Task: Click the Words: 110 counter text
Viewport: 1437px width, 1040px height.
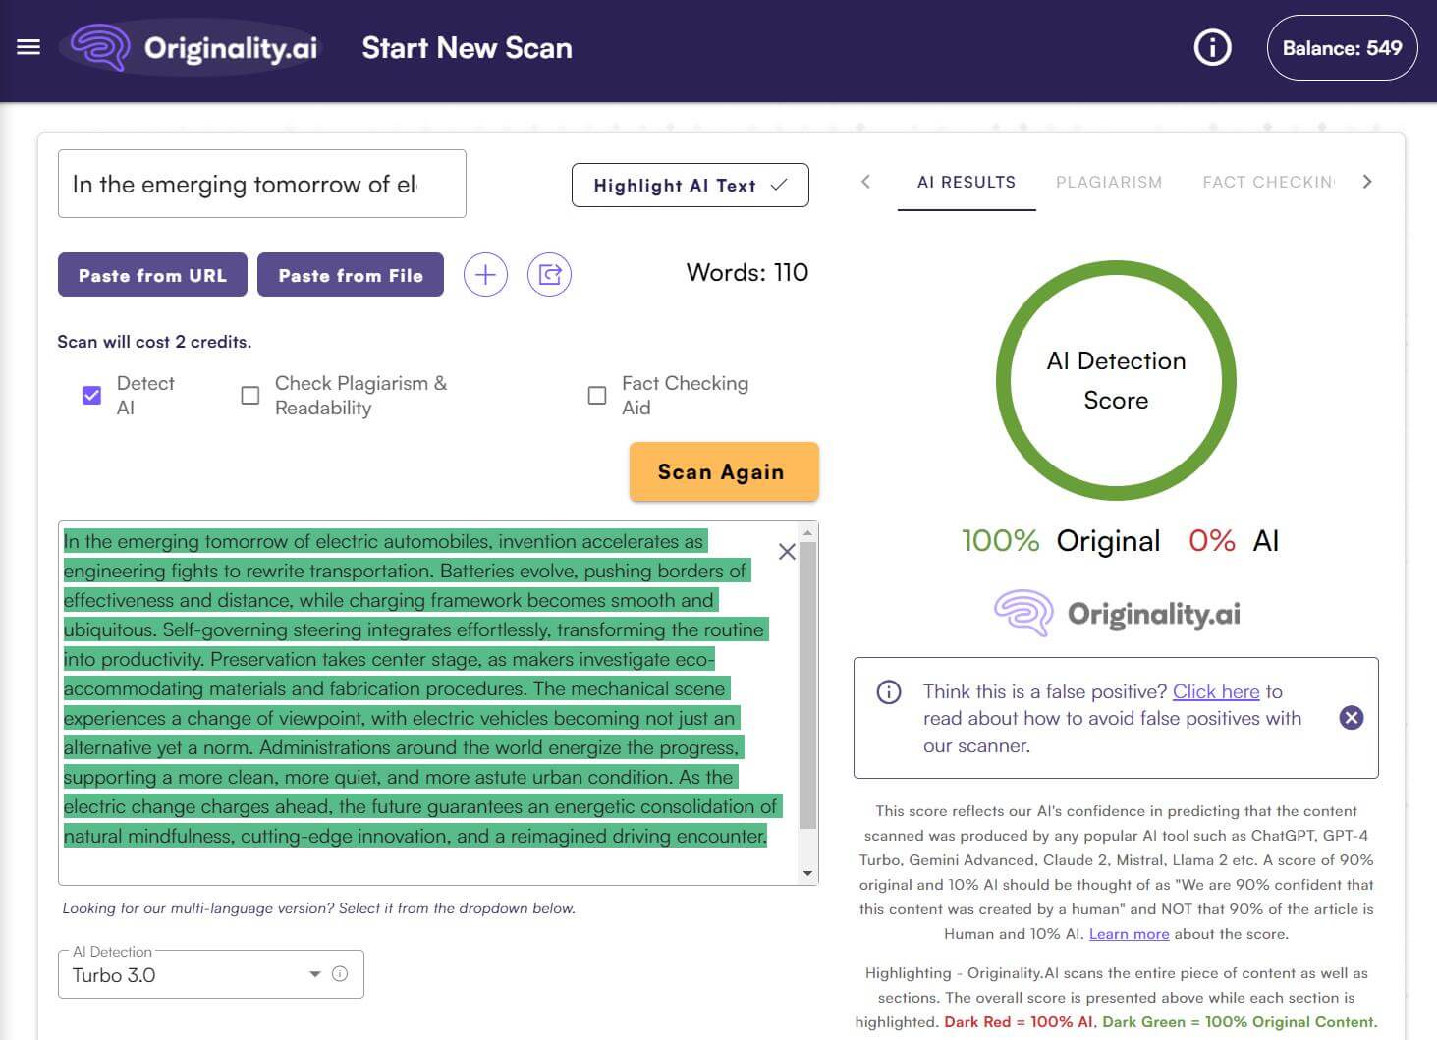Action: [747, 272]
